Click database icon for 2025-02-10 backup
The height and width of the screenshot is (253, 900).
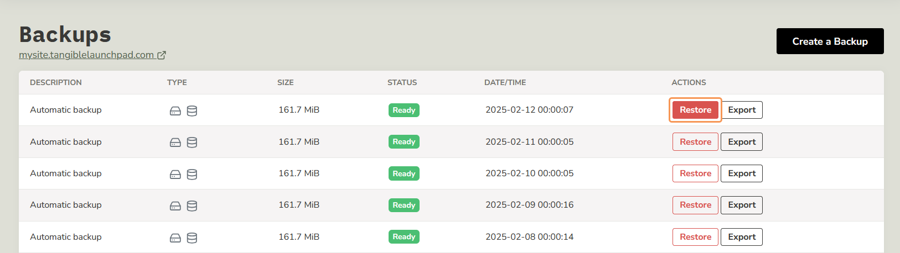pos(192,175)
